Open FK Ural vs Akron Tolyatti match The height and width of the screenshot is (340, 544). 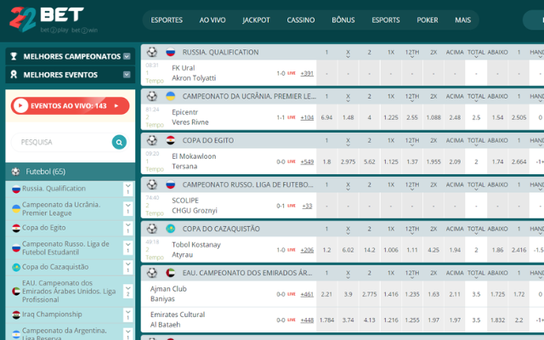tap(194, 73)
